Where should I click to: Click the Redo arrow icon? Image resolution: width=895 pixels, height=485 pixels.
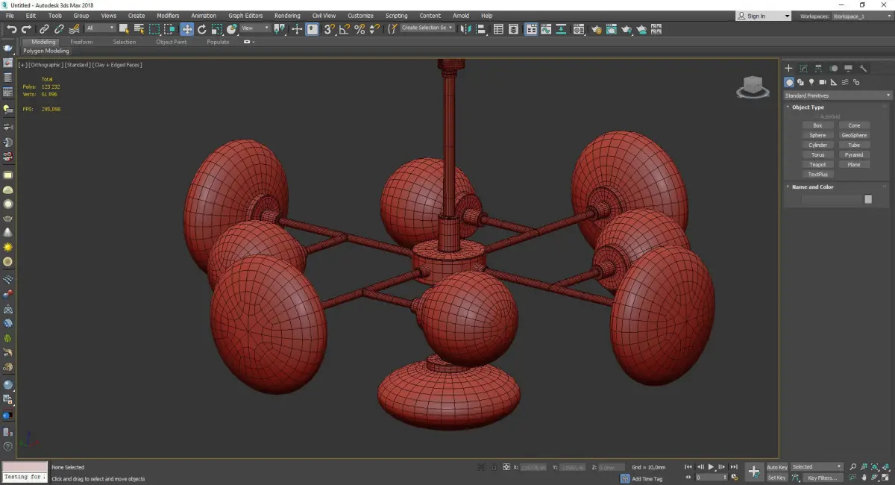pyautogui.click(x=26, y=29)
